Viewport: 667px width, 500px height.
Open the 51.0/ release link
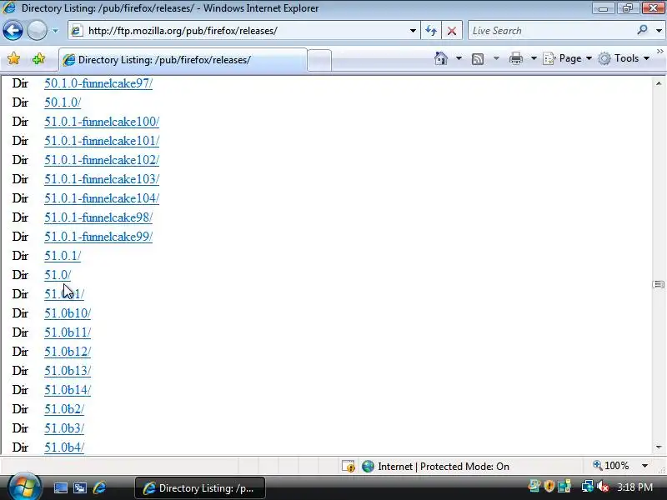pyautogui.click(x=58, y=275)
